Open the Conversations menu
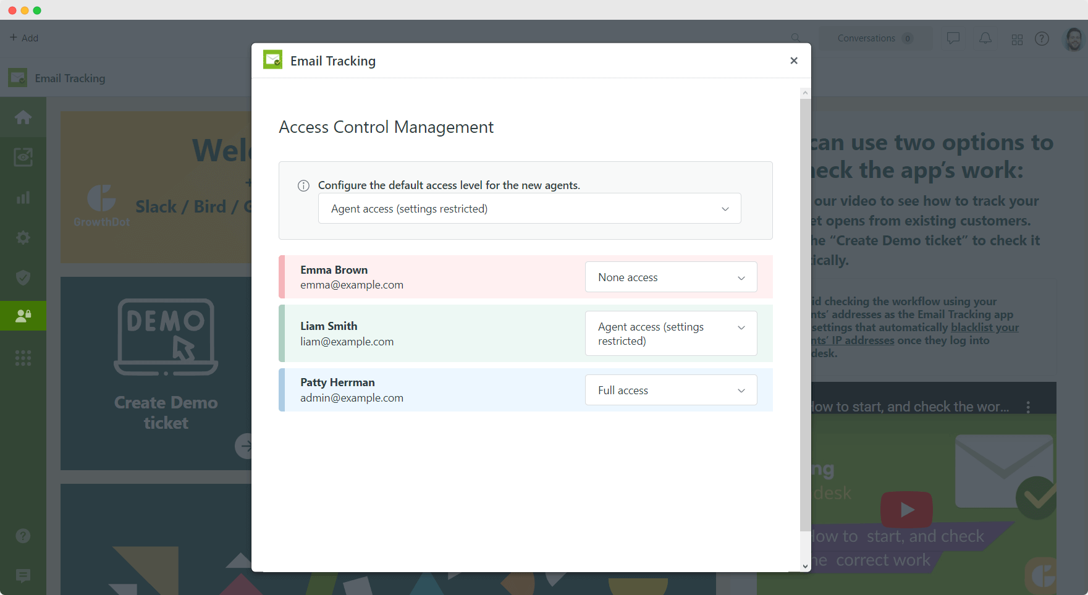The height and width of the screenshot is (595, 1088). pyautogui.click(x=875, y=38)
